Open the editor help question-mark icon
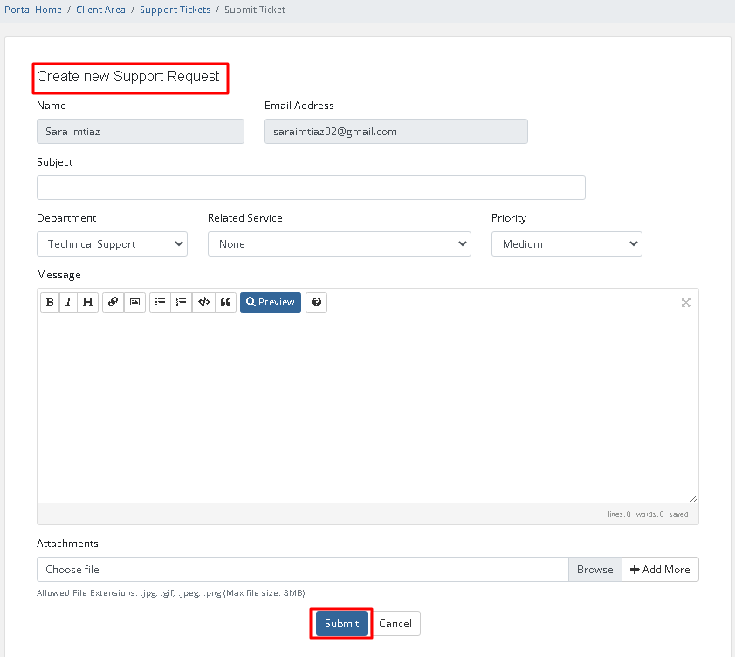The image size is (735, 657). [x=316, y=303]
